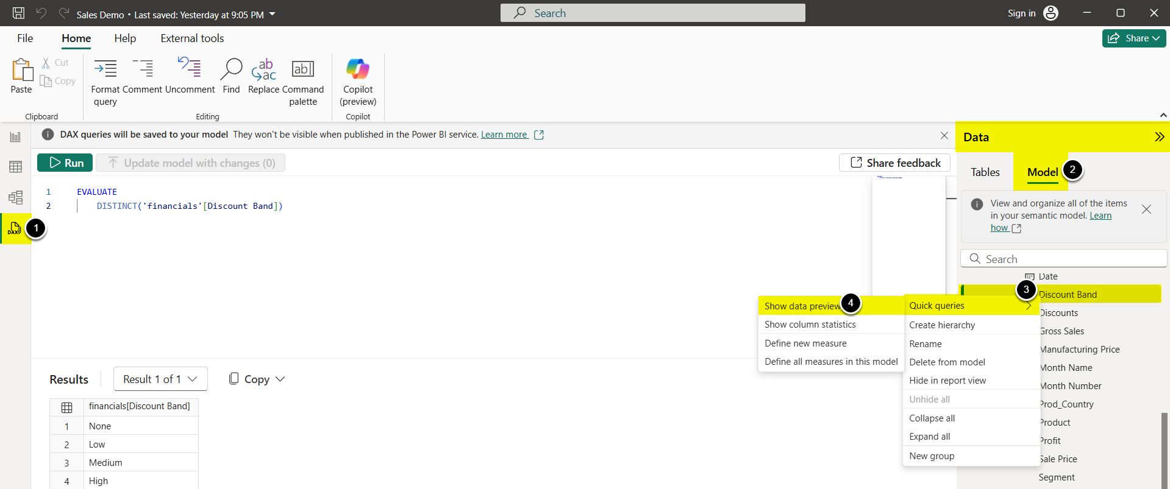Click the Paste clipboard icon
The image size is (1170, 489).
(x=21, y=69)
